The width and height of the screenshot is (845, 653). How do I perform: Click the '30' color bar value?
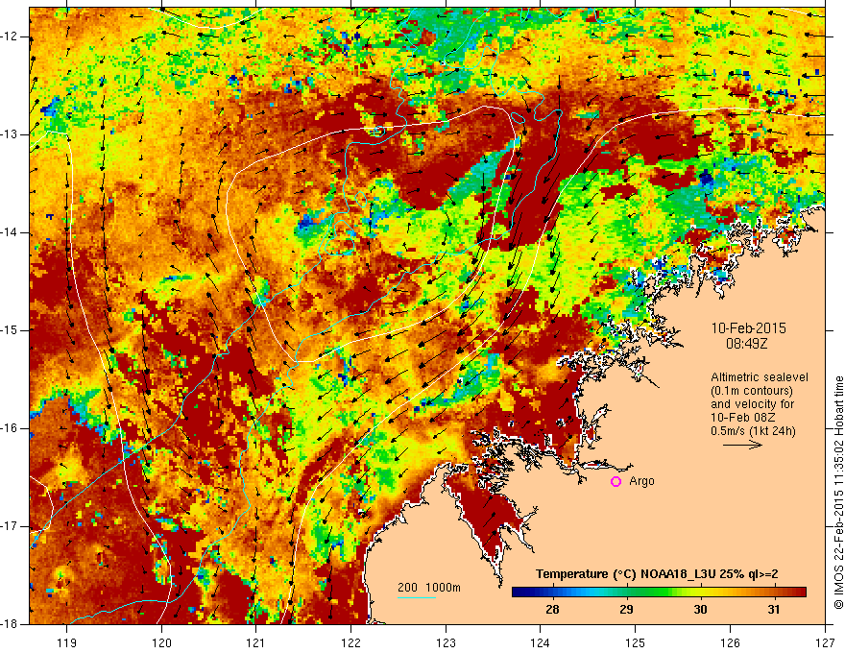(699, 610)
